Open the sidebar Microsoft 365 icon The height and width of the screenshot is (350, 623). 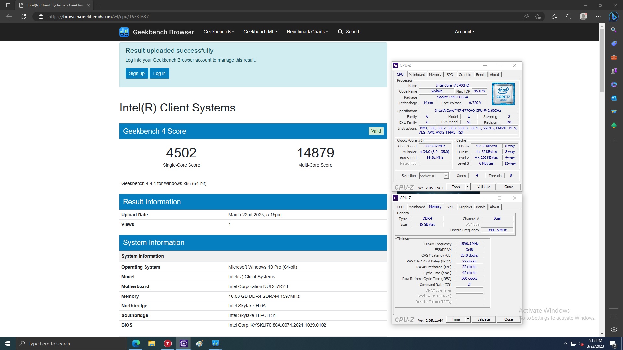click(614, 85)
